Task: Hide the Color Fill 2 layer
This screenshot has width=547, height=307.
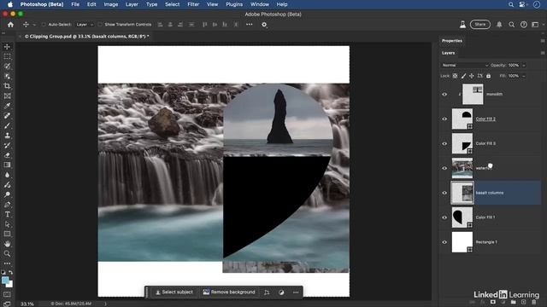Action: 444,119
